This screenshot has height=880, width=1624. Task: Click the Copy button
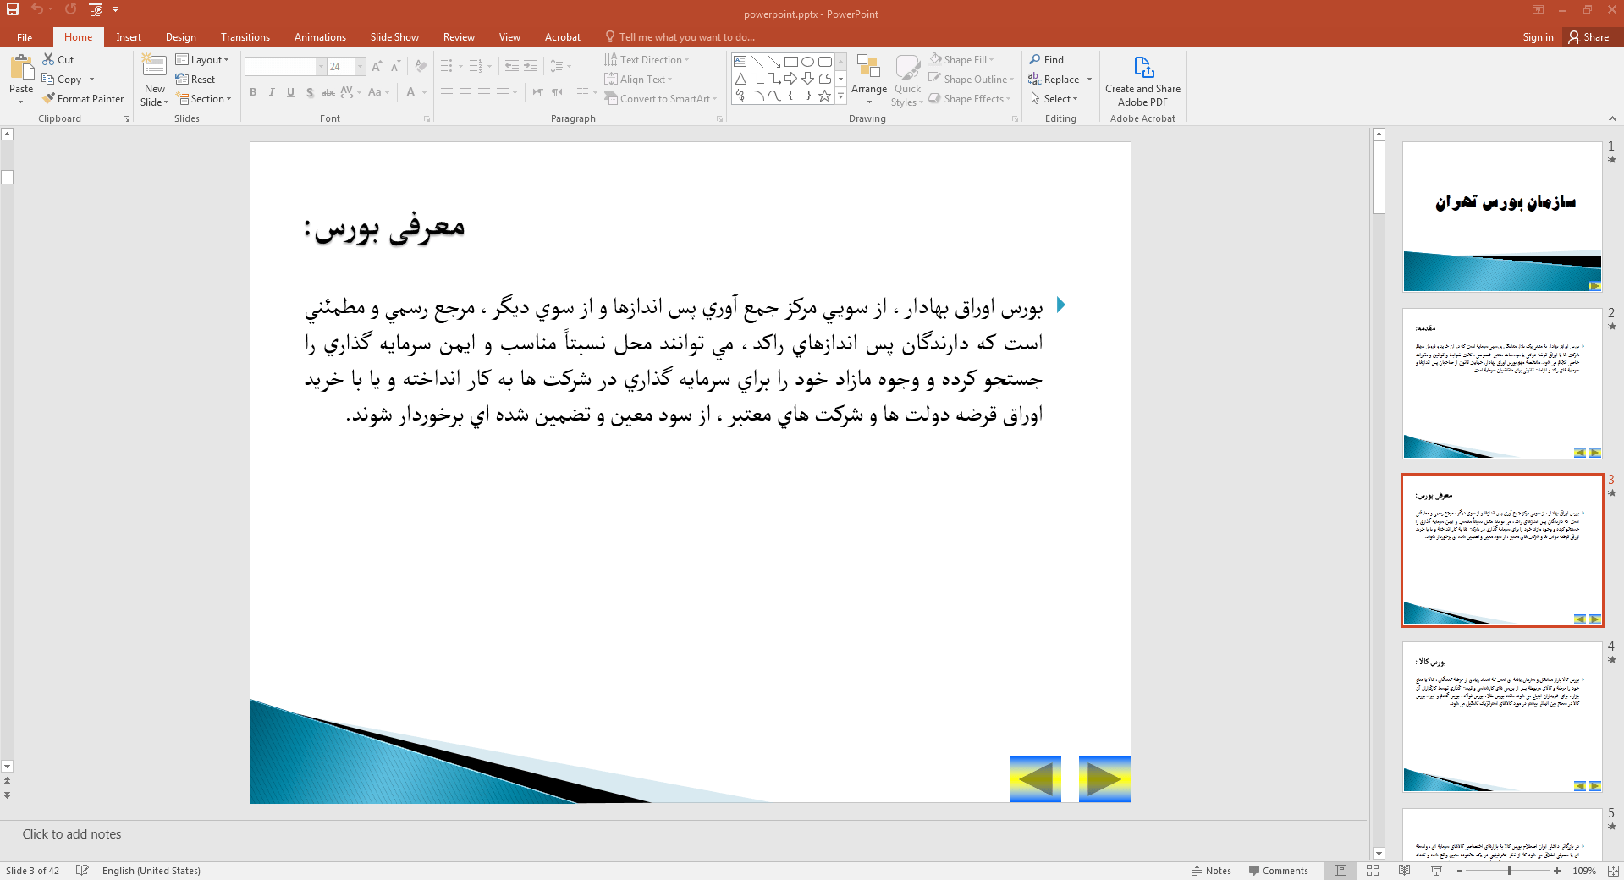pos(62,80)
